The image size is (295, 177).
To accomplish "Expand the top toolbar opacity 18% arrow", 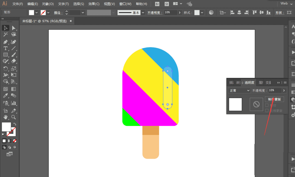I will [x=180, y=13].
